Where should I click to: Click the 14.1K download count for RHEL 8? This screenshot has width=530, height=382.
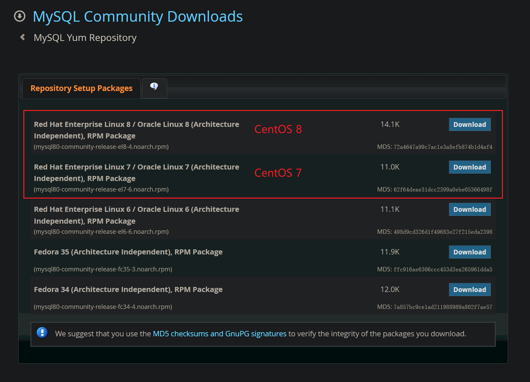pyautogui.click(x=390, y=124)
